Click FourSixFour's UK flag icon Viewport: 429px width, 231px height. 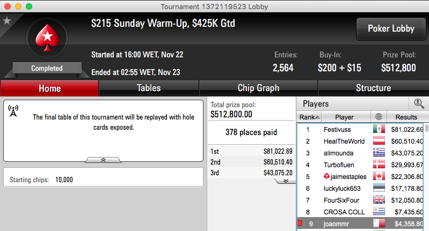point(379,200)
